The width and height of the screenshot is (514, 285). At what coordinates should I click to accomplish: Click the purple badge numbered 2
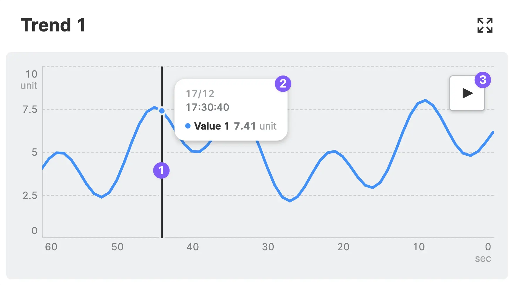pyautogui.click(x=283, y=84)
